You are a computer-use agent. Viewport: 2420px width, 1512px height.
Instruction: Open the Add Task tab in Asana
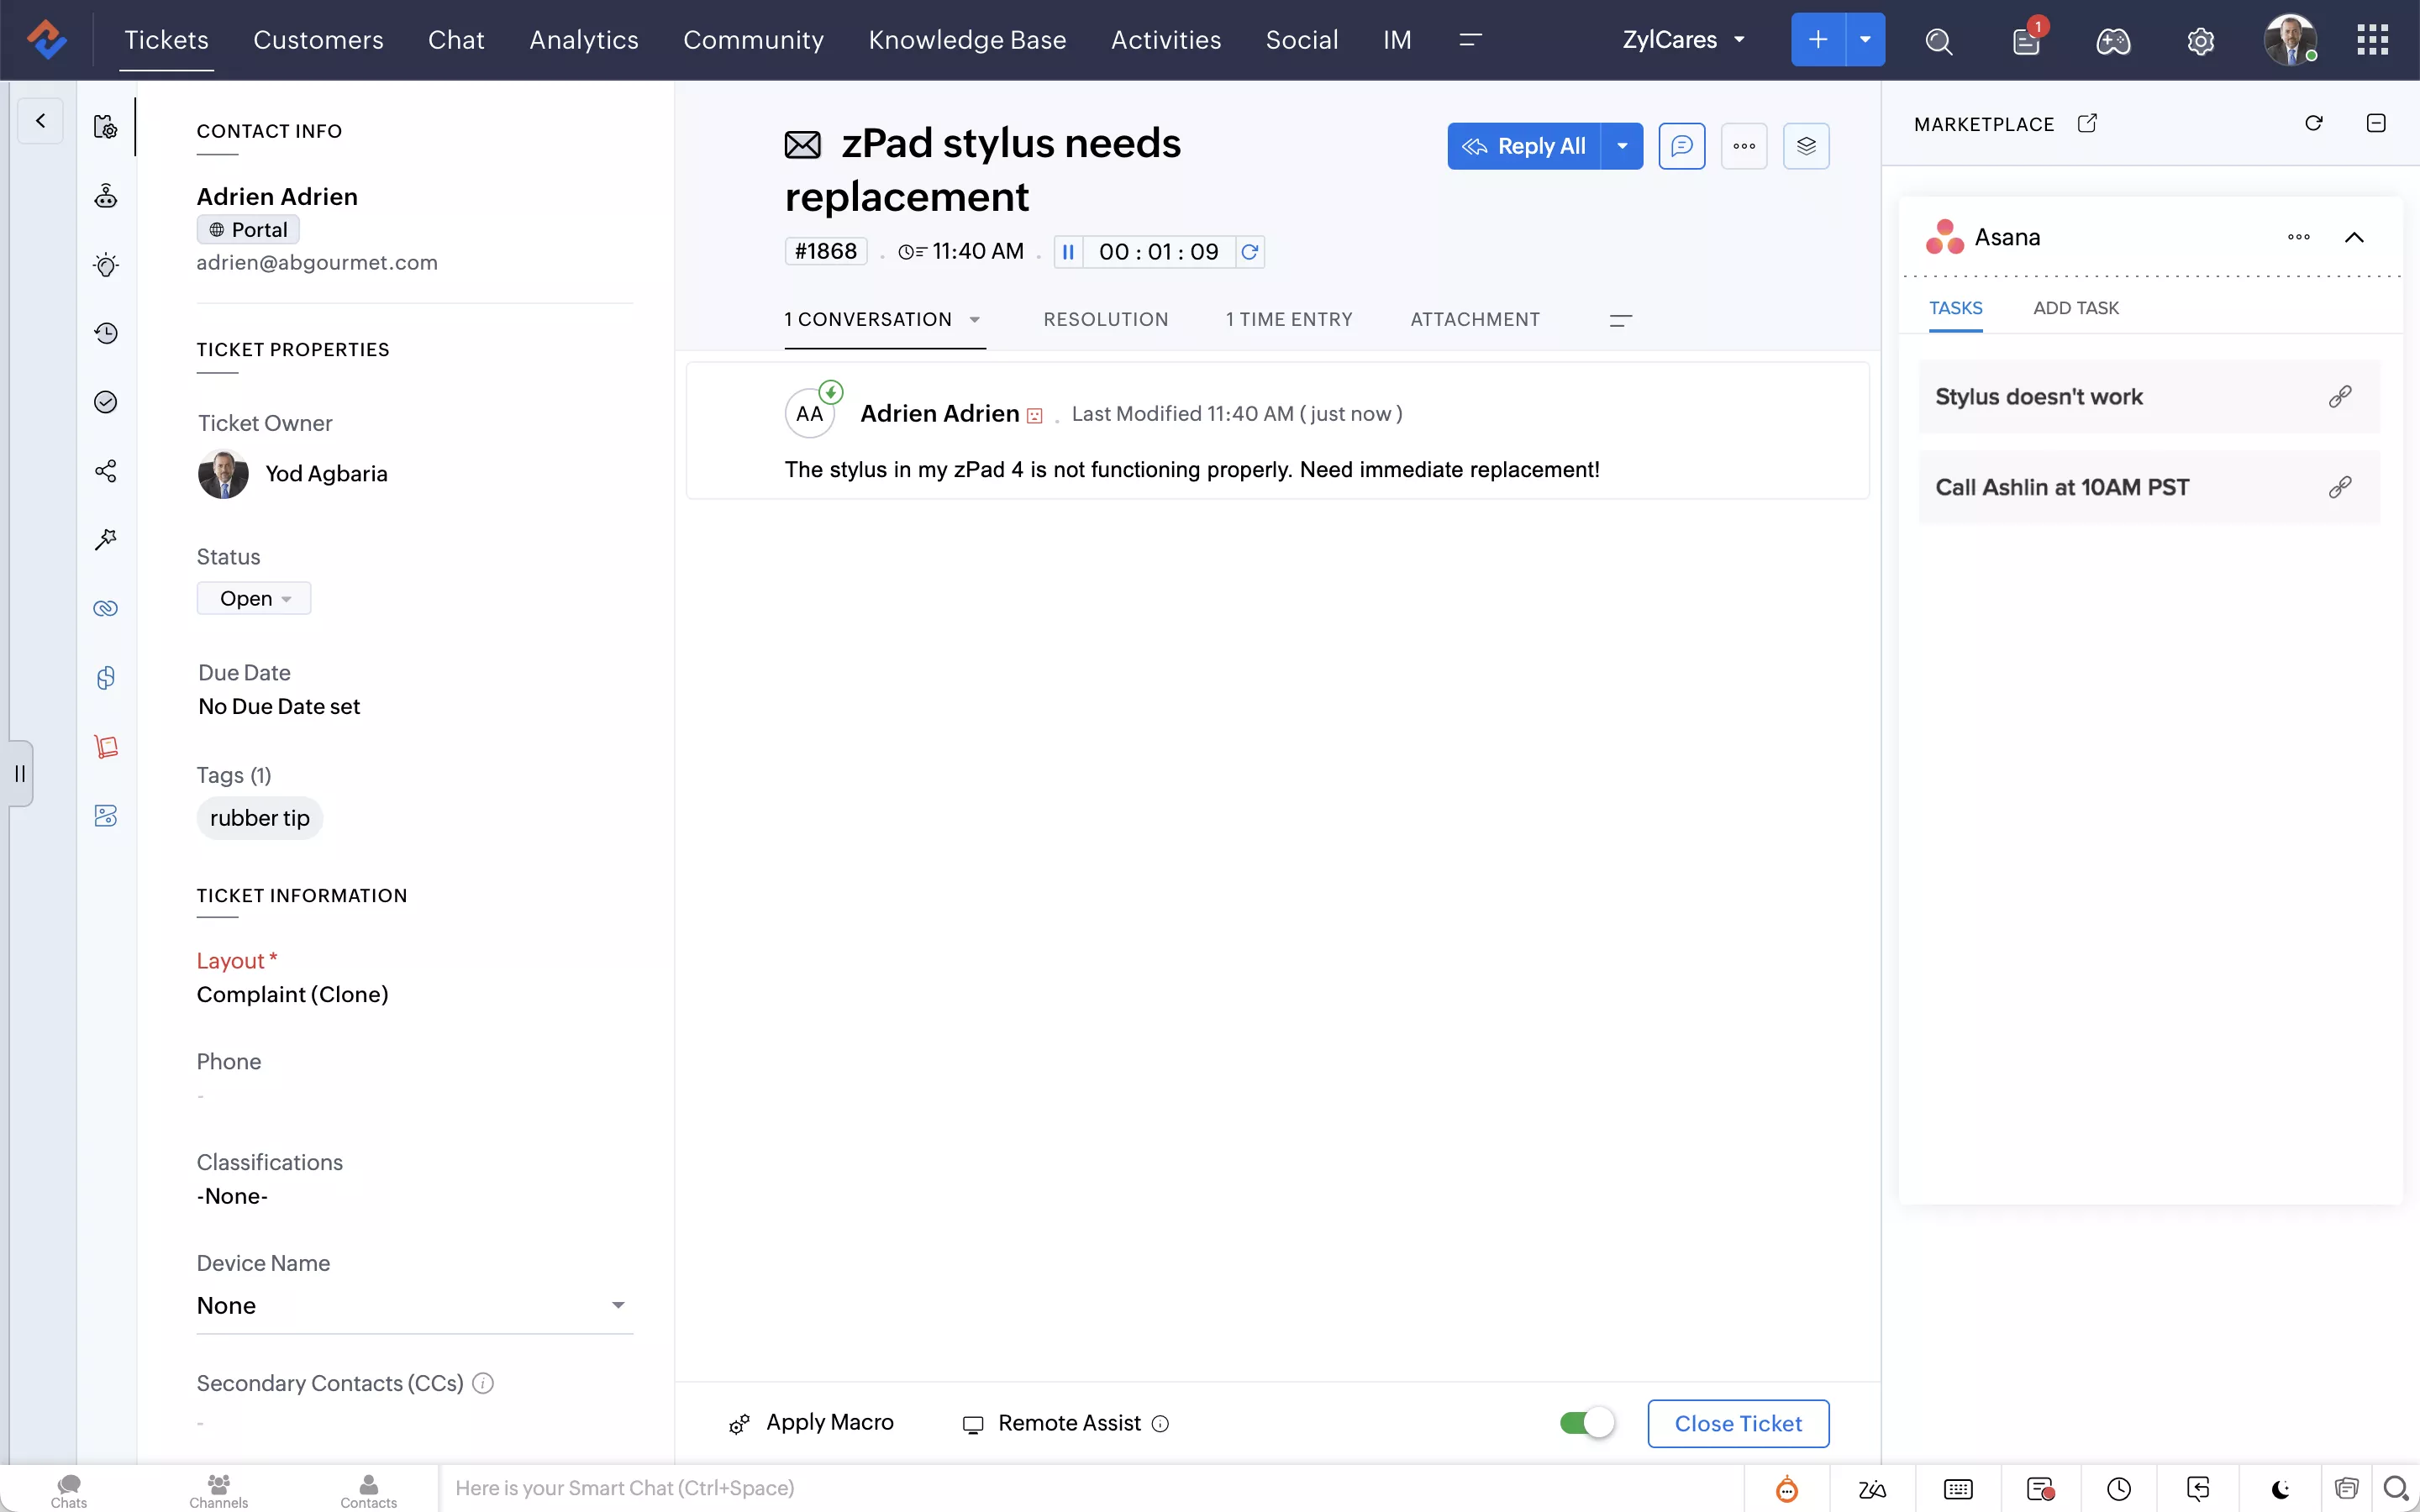[2075, 308]
